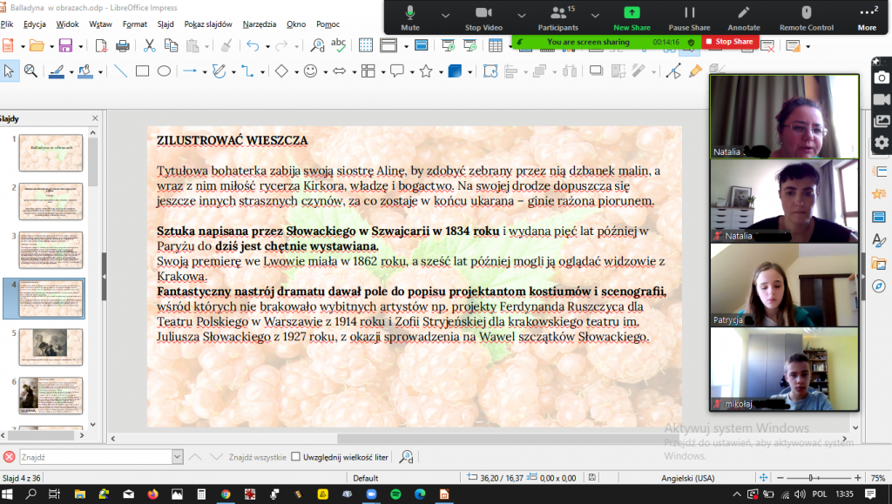Screen dimensions: 892x504
Task: Click Pause Share in Zoom toolbar
Action: (689, 17)
